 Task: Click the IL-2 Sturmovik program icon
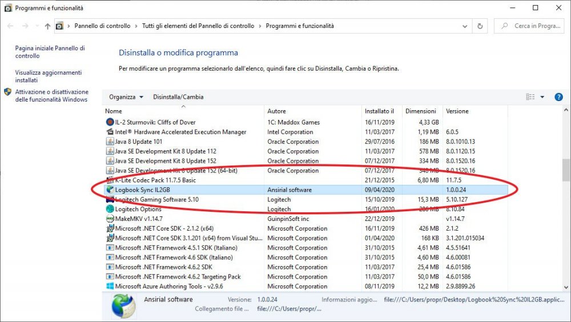[110, 122]
